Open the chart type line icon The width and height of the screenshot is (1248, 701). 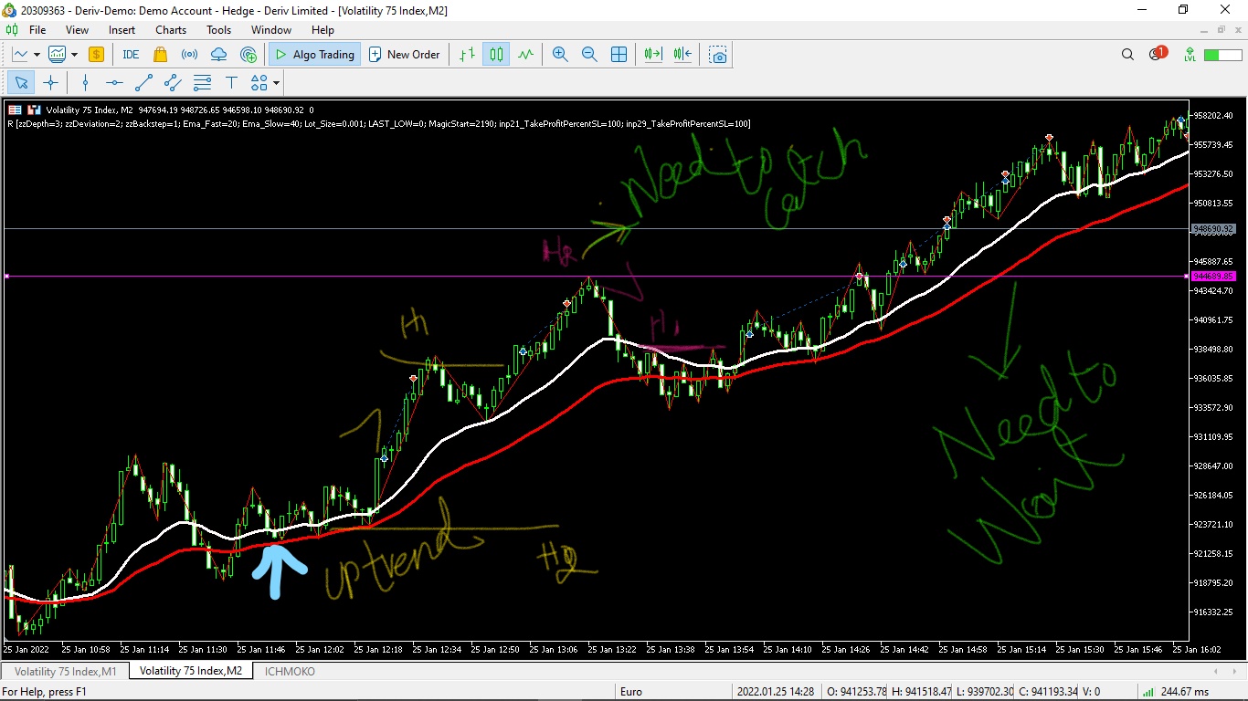[x=20, y=55]
